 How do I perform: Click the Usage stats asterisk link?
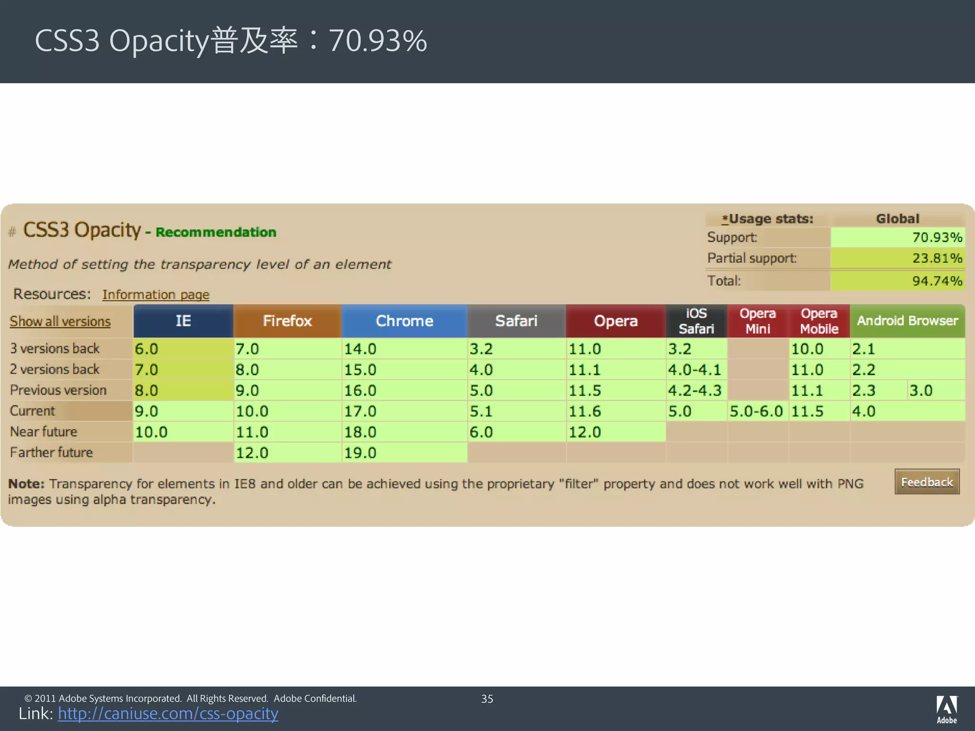[725, 219]
